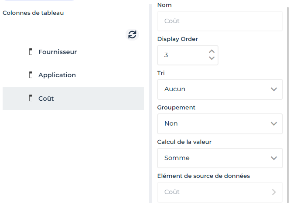Select the Application column label
This screenshot has width=290, height=208.
click(x=57, y=75)
